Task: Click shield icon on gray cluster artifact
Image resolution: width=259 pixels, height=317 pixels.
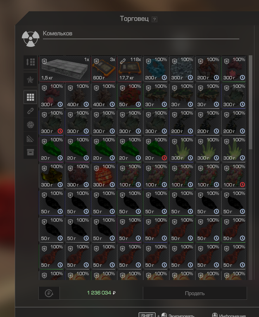Action: click(175, 61)
